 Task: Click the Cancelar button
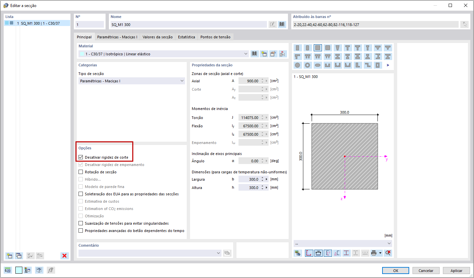tap(426, 271)
